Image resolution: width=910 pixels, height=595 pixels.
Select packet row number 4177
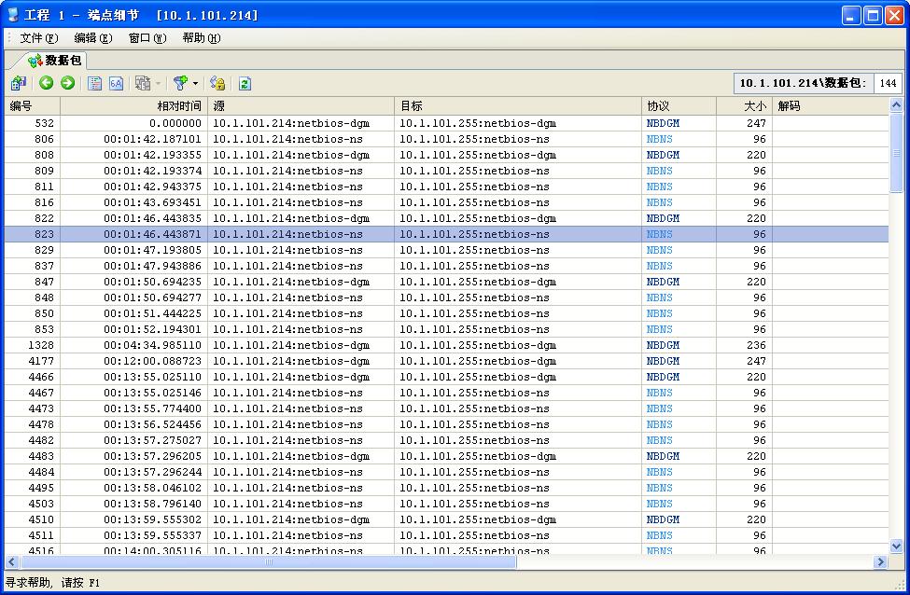280,361
